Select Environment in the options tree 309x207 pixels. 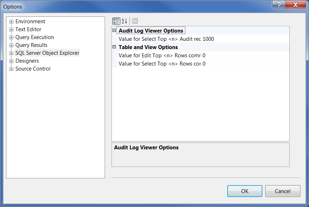(30, 21)
